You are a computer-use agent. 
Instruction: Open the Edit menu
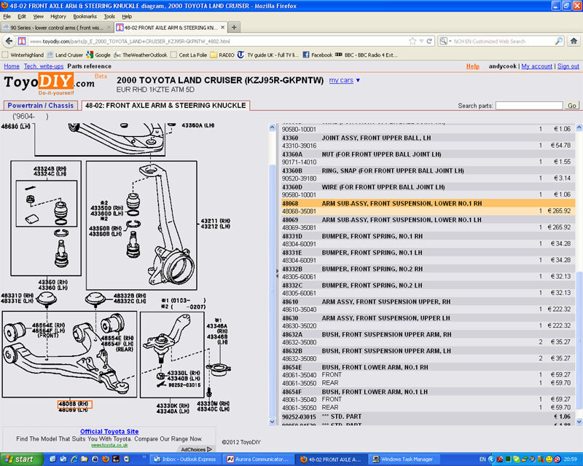[x=22, y=16]
